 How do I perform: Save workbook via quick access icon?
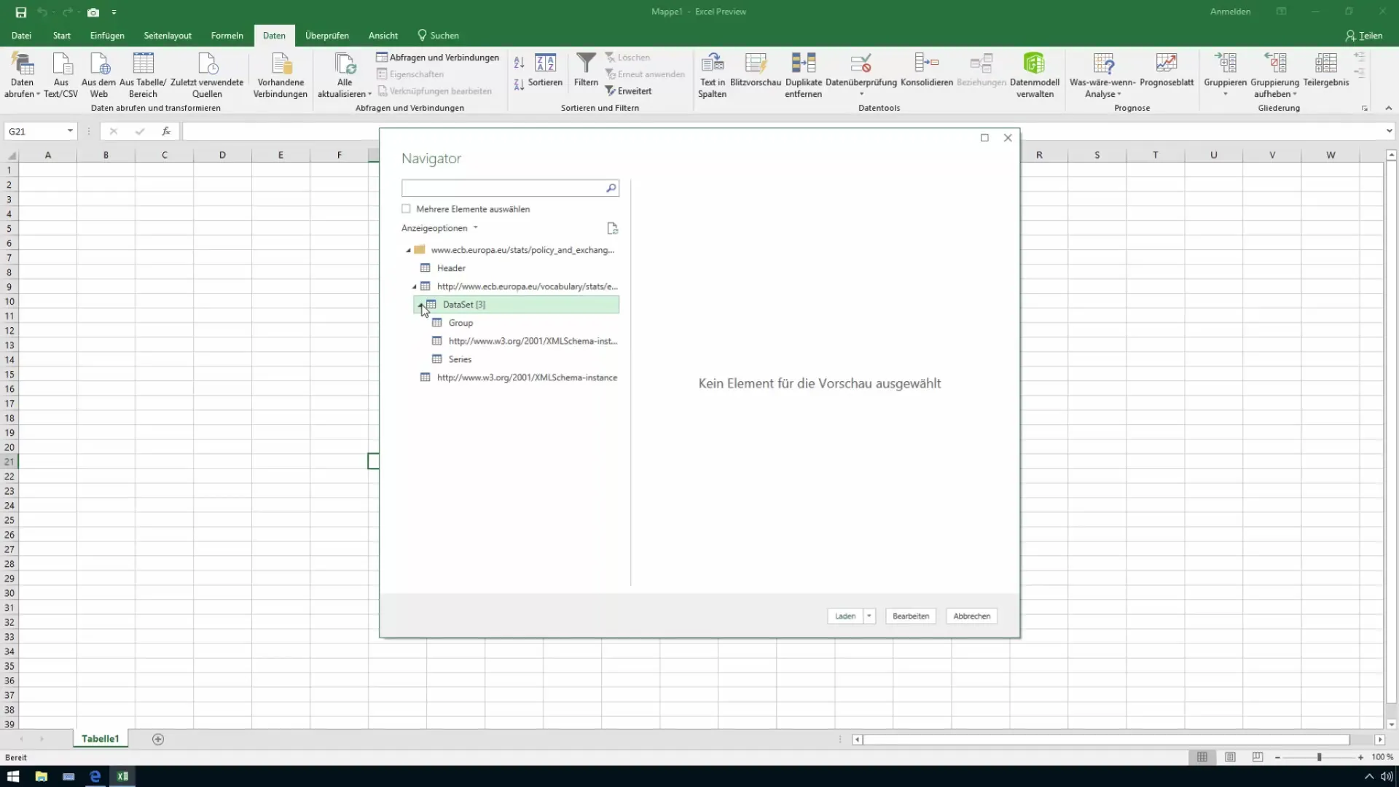pos(20,12)
